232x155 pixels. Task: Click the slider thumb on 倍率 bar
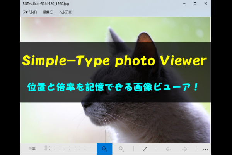click(46, 148)
